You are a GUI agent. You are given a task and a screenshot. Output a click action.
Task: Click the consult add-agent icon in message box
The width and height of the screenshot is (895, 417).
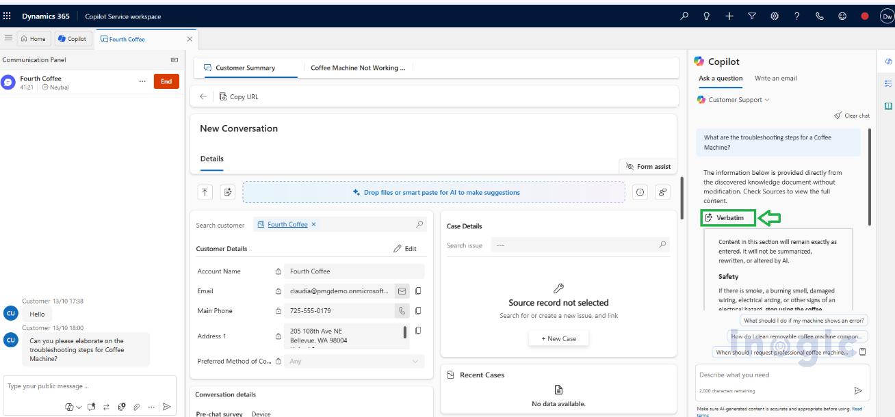pos(122,407)
